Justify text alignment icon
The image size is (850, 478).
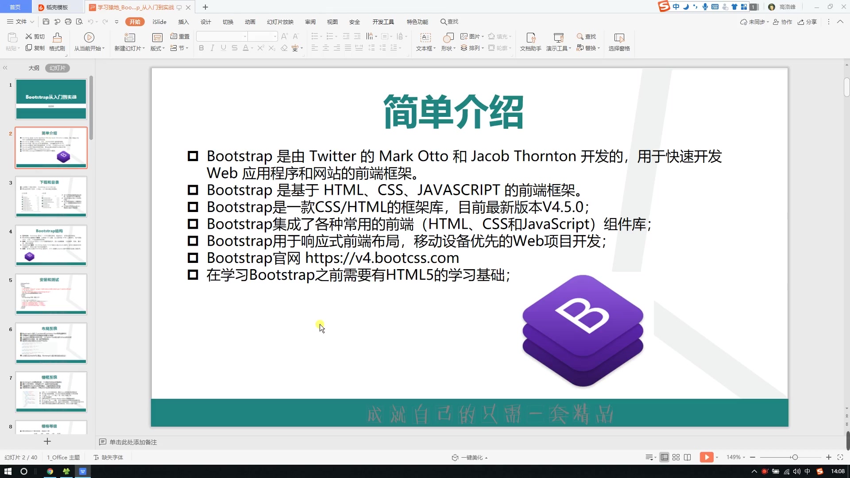pos(348,48)
